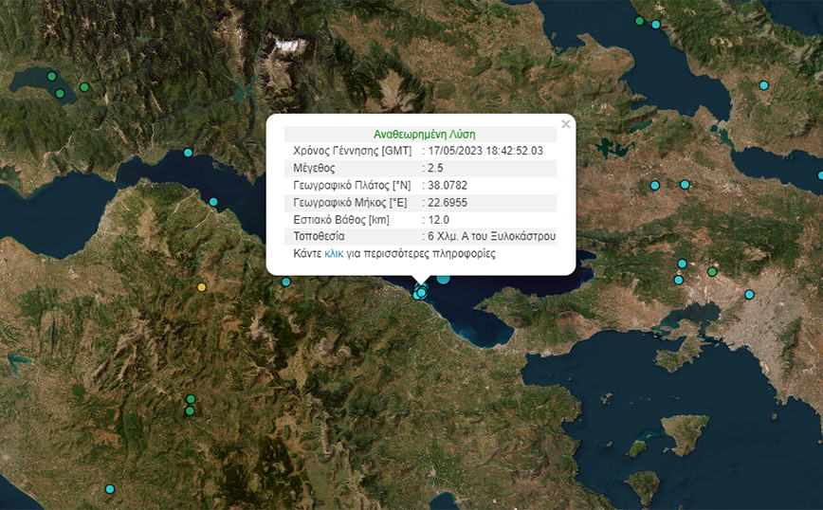Screen dimensions: 823x510
Task: Select the cyan marker right of yellow marker
Action: pyautogui.click(x=285, y=282)
